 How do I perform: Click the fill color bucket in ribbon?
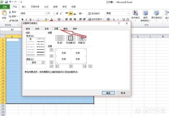click(46, 19)
